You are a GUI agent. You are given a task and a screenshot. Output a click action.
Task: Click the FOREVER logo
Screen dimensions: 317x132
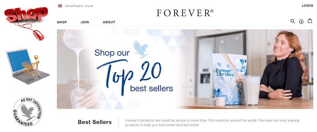(x=185, y=13)
